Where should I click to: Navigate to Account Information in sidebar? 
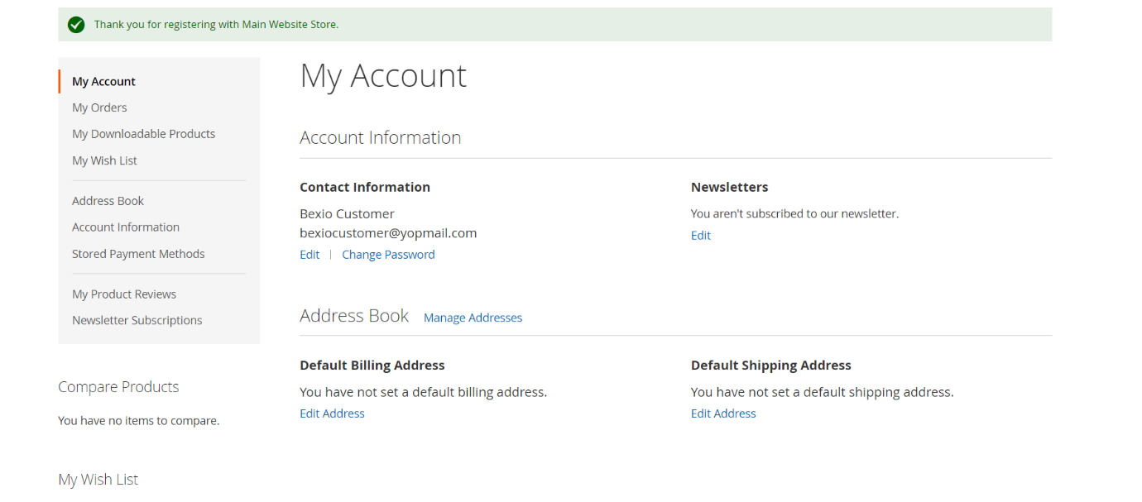pyautogui.click(x=125, y=227)
